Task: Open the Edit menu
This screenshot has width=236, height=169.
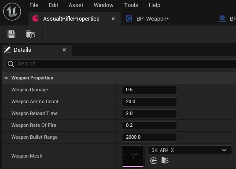Action: pyautogui.click(x=53, y=5)
